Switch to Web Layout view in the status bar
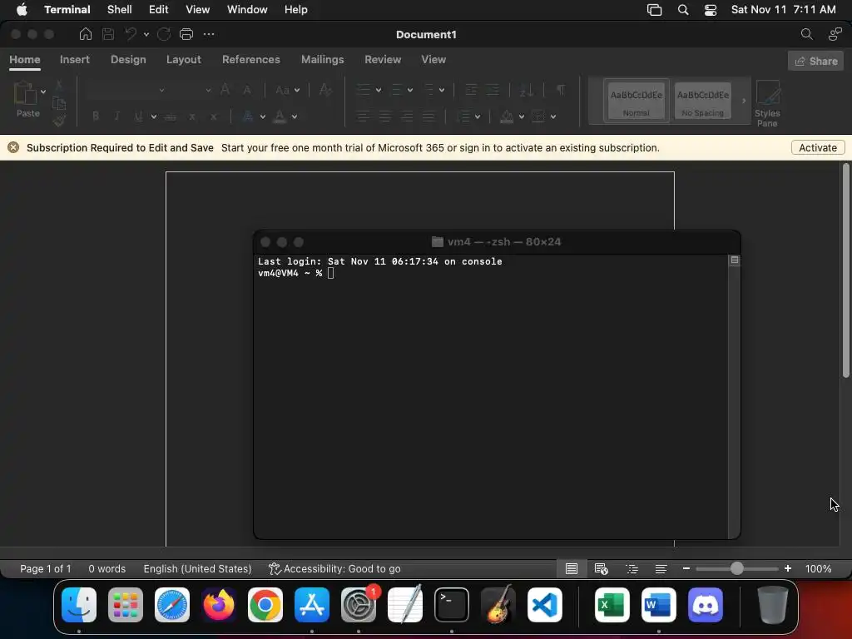Viewport: 852px width, 639px height. point(601,569)
